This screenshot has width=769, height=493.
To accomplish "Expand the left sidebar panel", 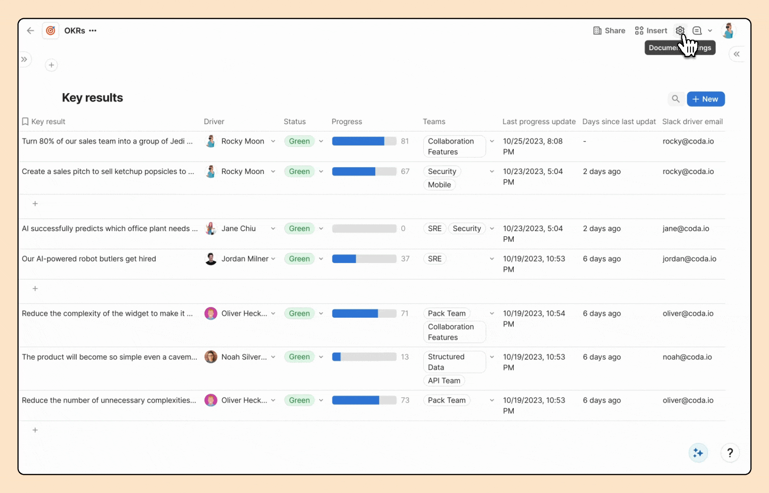I will pos(24,59).
